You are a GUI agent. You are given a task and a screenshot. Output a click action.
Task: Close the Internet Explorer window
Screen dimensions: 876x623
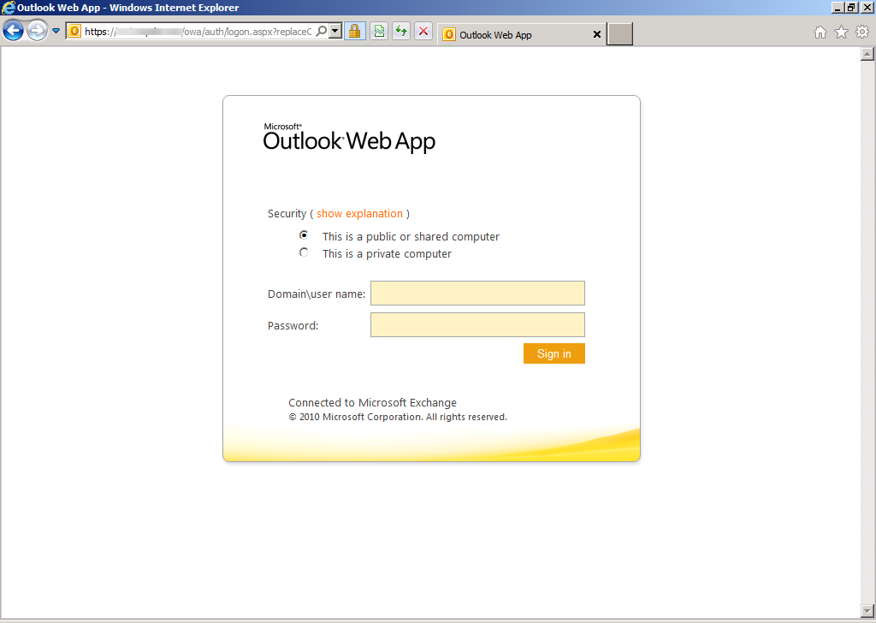867,8
